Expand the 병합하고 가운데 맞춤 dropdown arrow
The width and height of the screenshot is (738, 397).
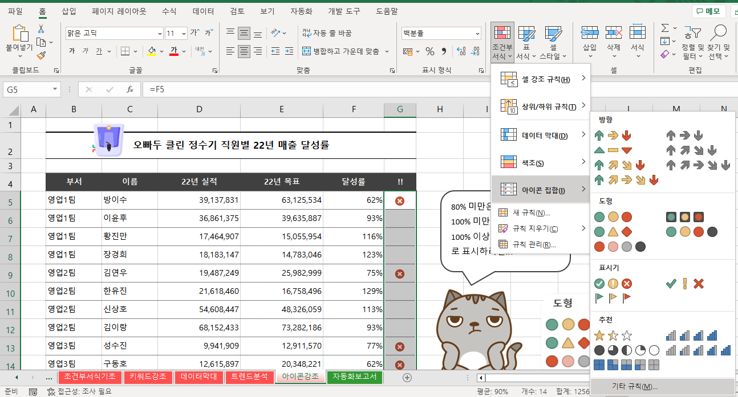(x=387, y=51)
